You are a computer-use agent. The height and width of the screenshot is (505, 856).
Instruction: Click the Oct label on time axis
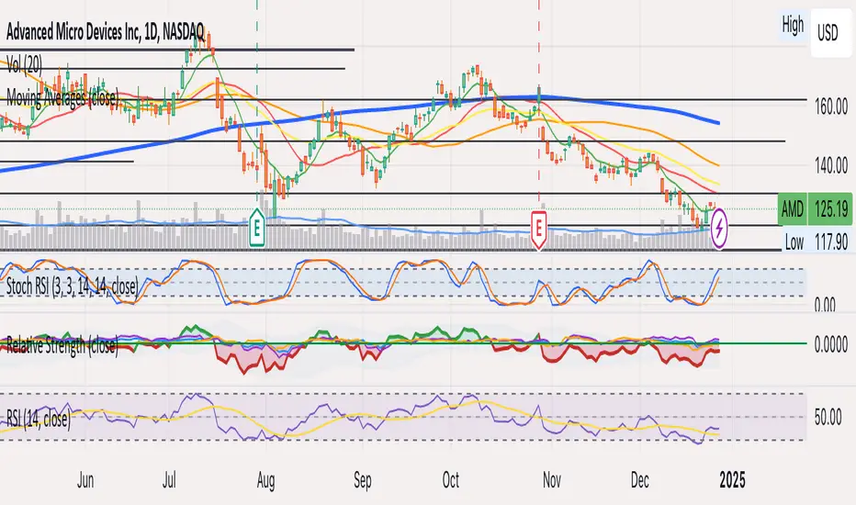(450, 480)
